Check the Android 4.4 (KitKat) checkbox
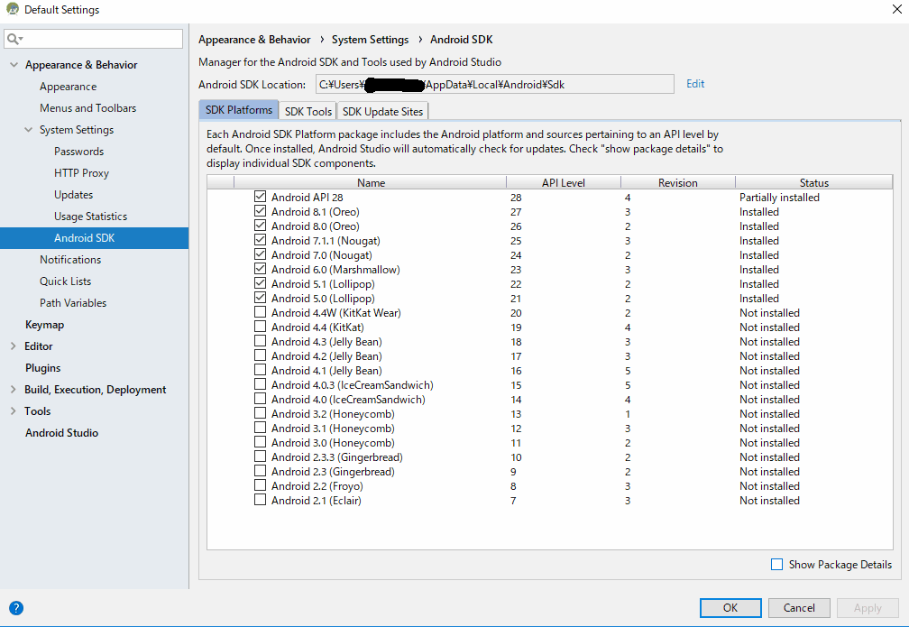The image size is (909, 627). pos(261,327)
